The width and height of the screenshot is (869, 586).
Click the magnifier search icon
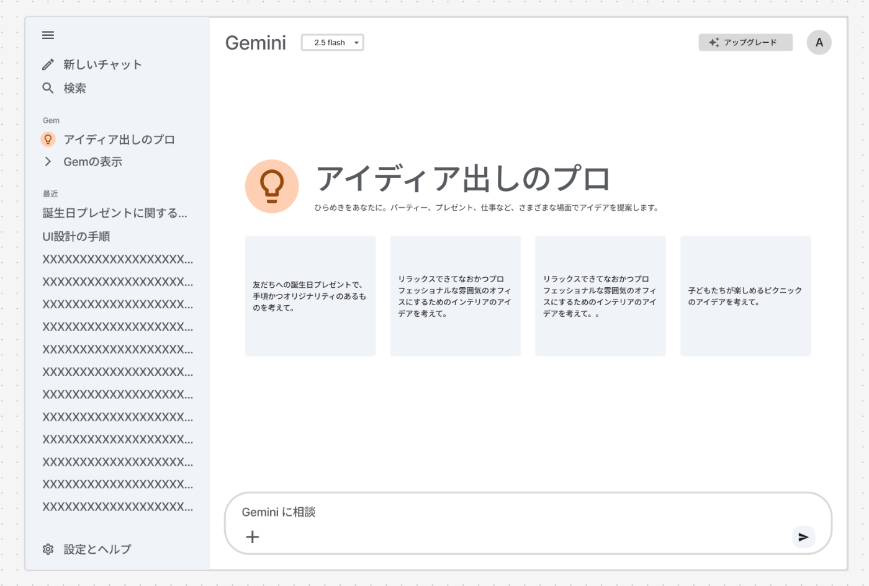point(48,88)
